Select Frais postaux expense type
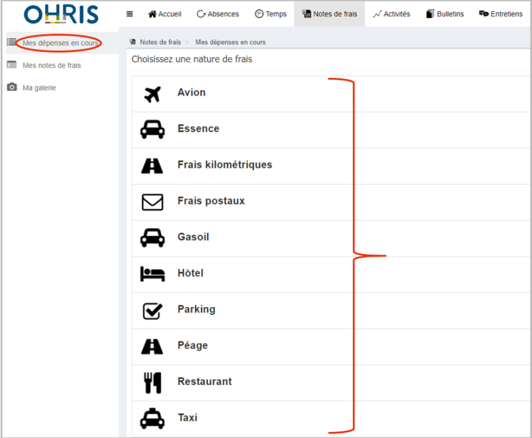Screen dimensions: 532x438 331,202
